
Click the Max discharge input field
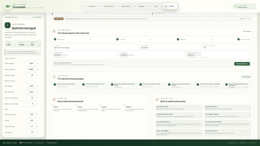(31, 92)
